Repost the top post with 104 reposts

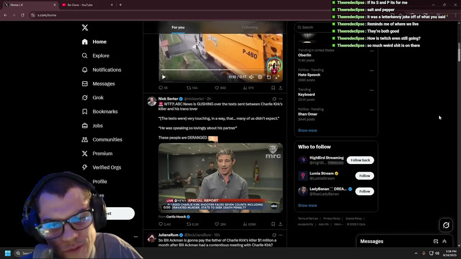[x=192, y=88]
